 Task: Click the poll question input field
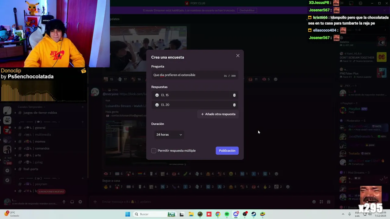[x=195, y=75]
